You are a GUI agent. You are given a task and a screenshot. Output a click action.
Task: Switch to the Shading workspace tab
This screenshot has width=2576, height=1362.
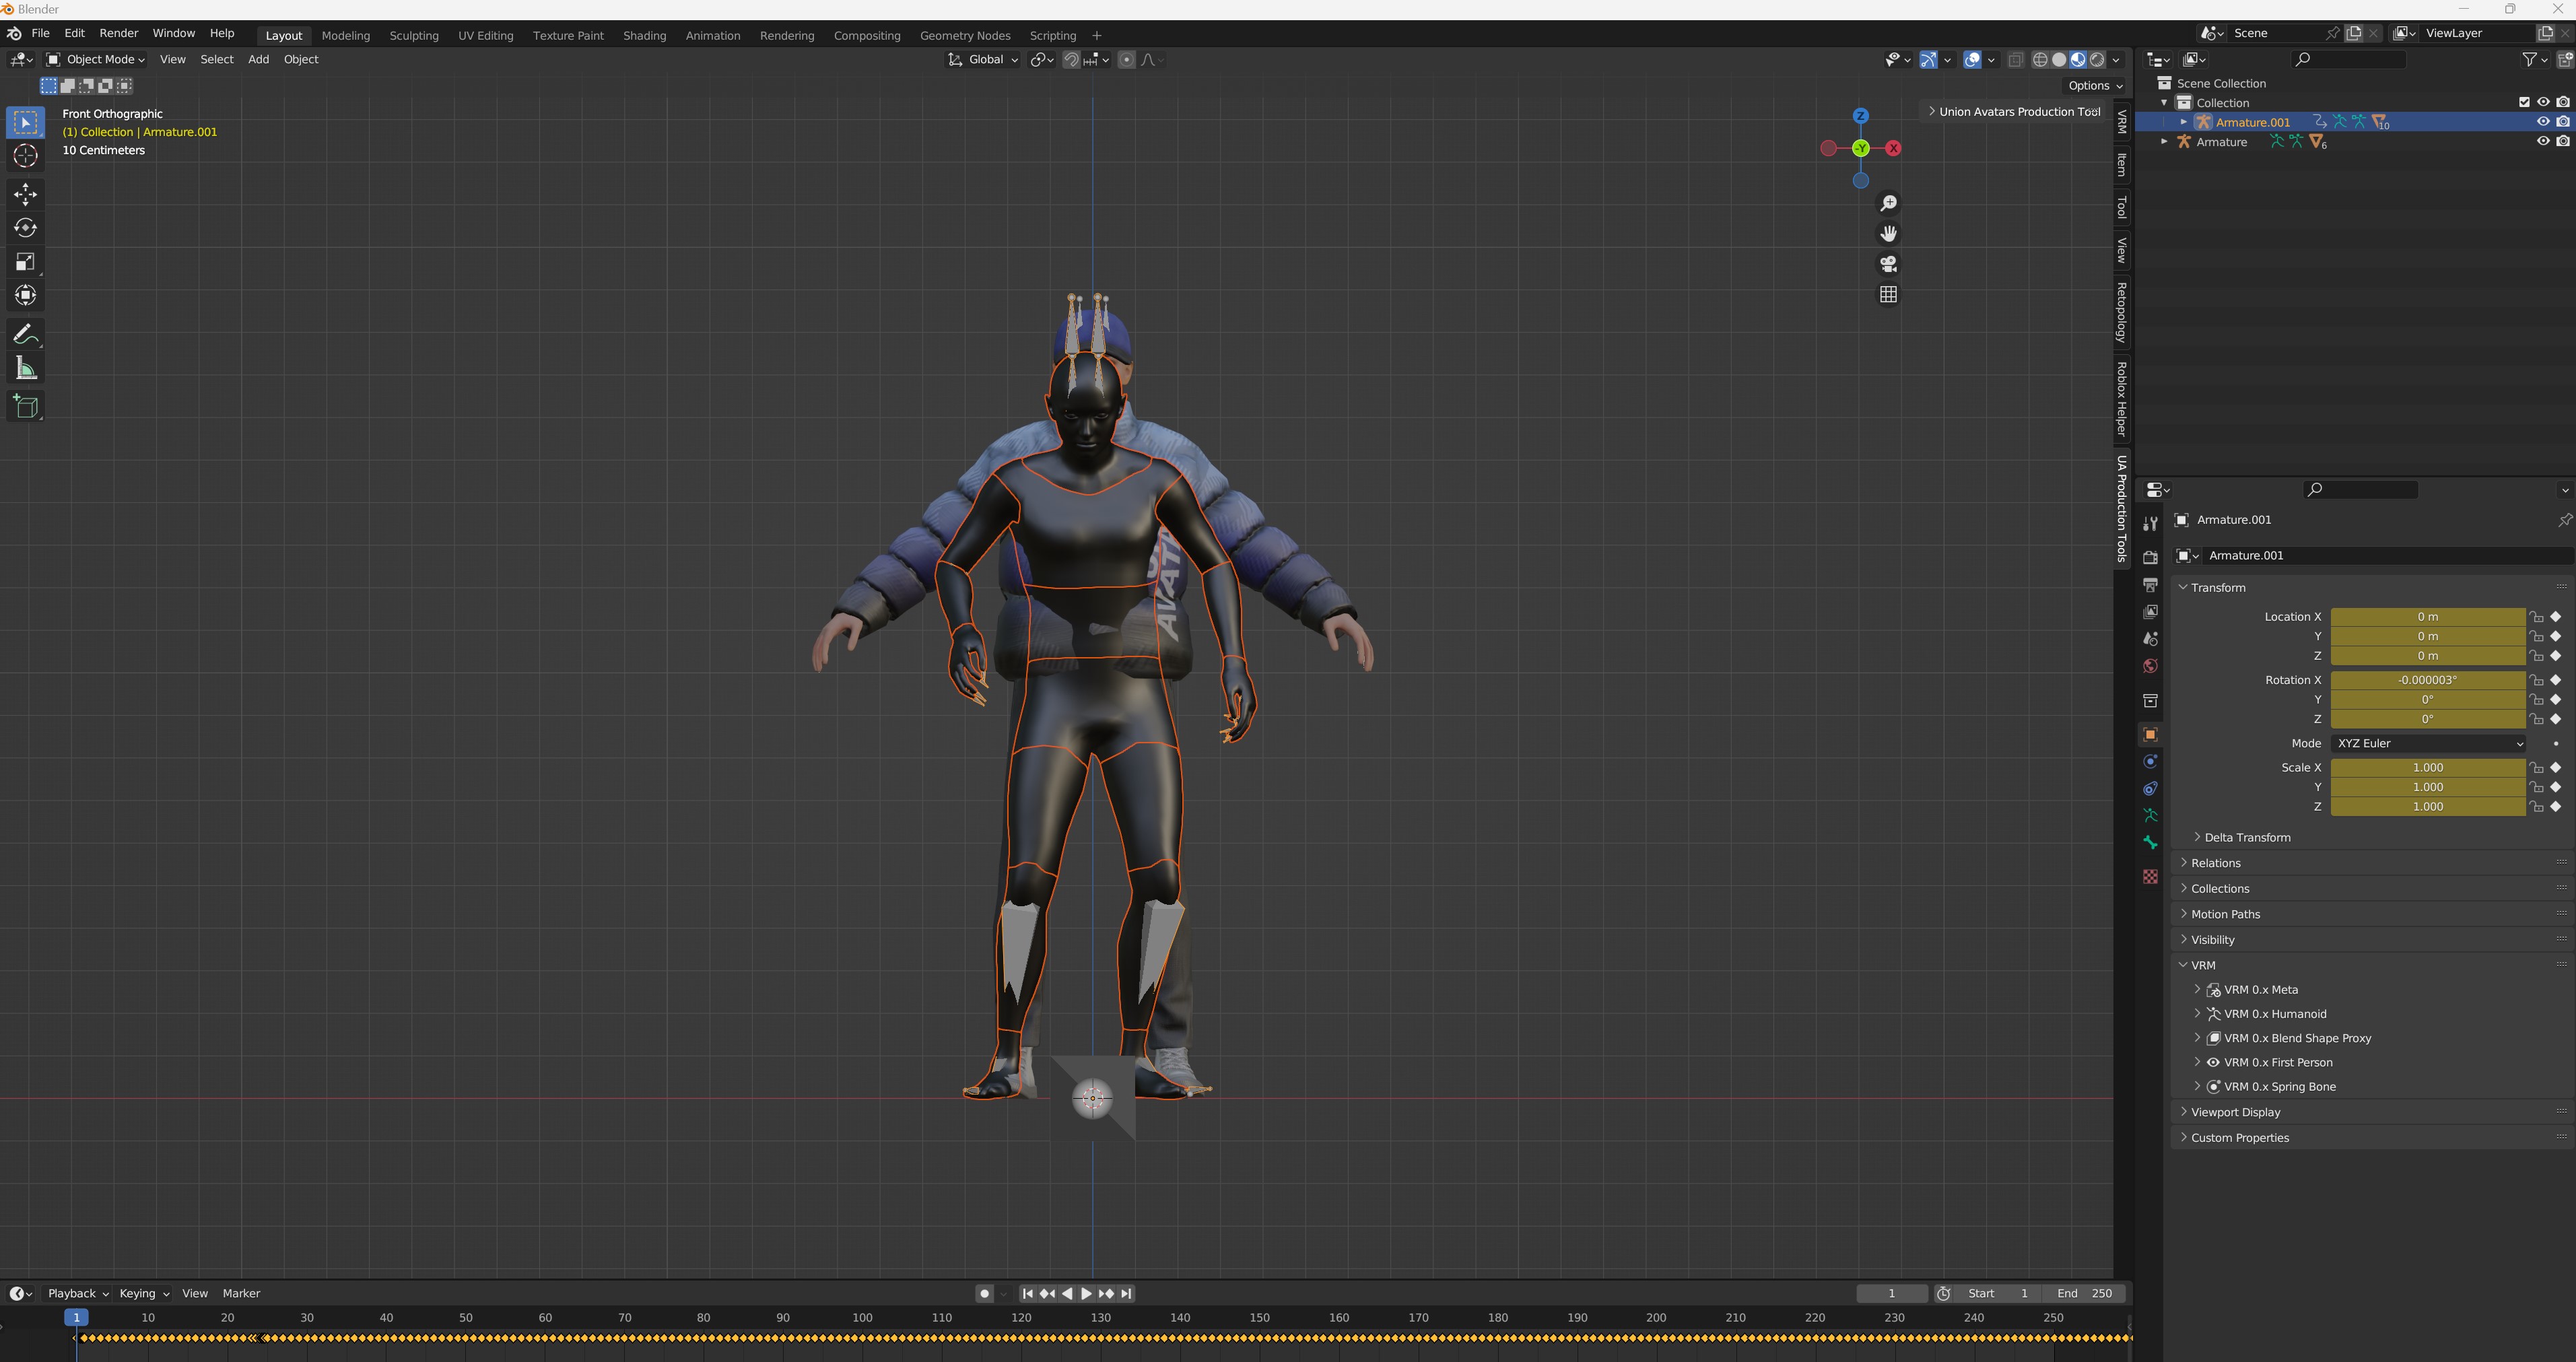(x=644, y=36)
